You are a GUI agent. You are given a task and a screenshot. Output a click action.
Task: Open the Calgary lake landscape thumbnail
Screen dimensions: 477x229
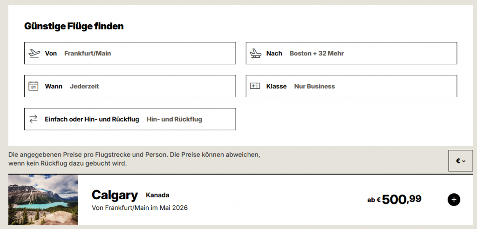coord(43,200)
